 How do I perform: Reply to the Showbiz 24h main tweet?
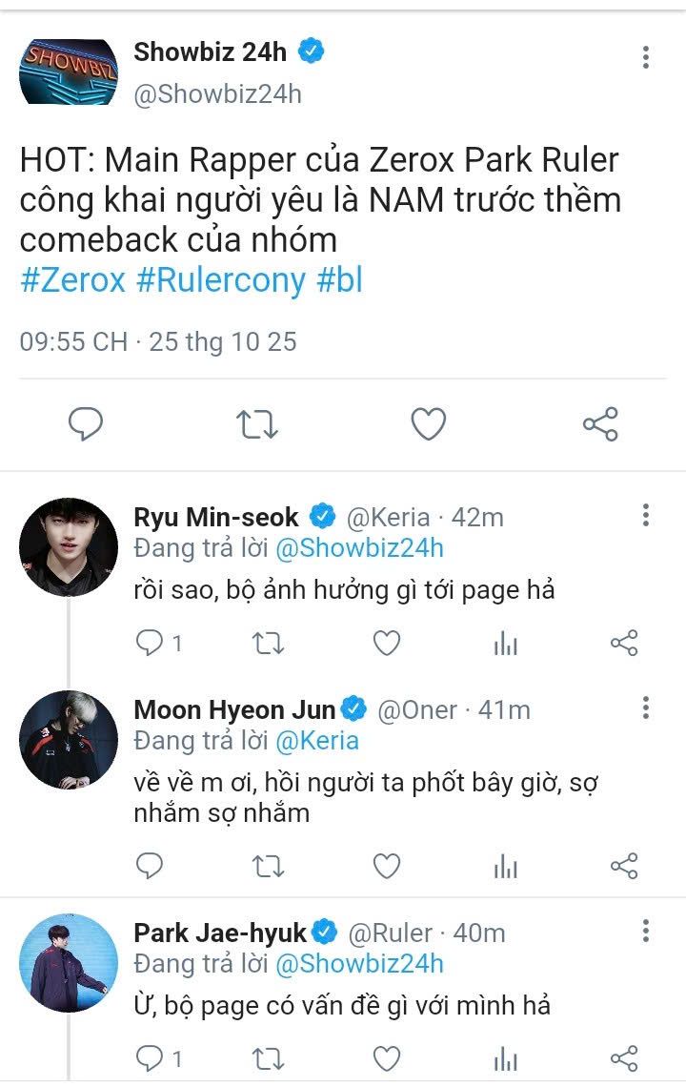(x=86, y=423)
